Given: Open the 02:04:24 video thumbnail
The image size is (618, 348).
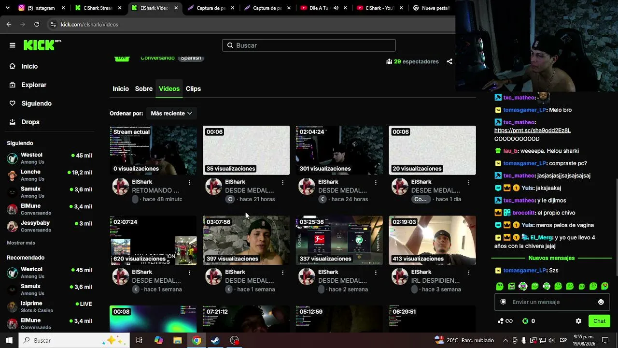Looking at the screenshot, I should 339,150.
